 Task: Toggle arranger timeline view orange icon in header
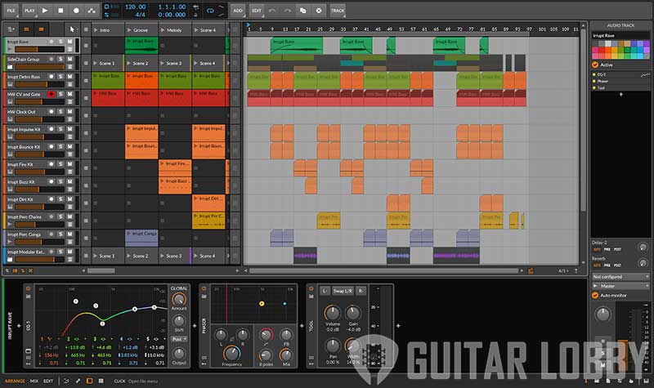[x=41, y=29]
